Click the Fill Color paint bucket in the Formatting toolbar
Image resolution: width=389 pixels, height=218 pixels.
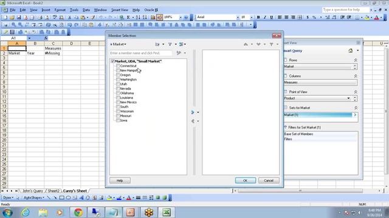pos(367,18)
